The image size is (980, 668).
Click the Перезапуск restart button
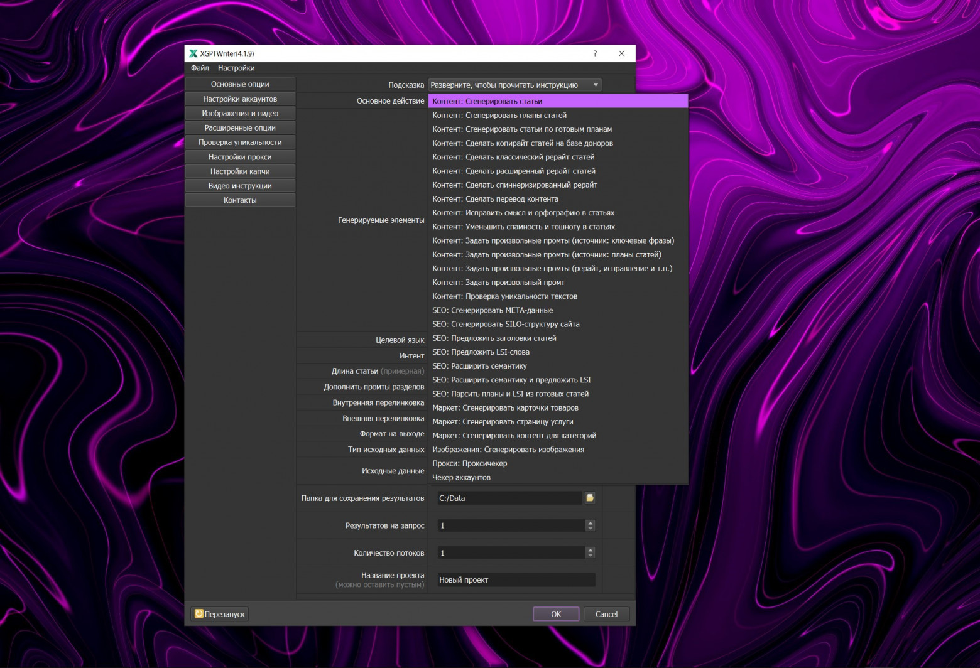(x=220, y=614)
